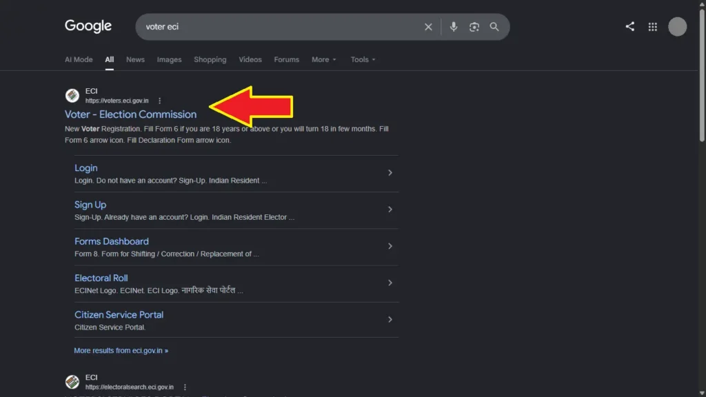706x397 pixels.
Task: Switch to the News tab
Action: 135,59
